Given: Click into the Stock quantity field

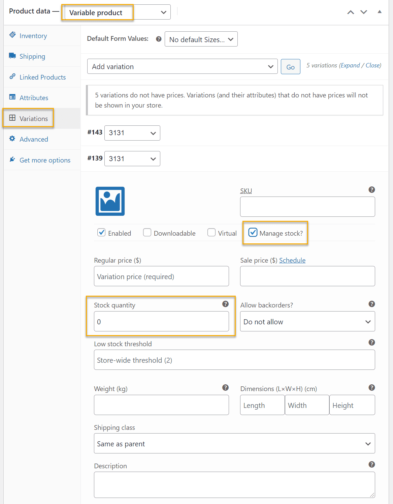Looking at the screenshot, I should click(x=161, y=321).
